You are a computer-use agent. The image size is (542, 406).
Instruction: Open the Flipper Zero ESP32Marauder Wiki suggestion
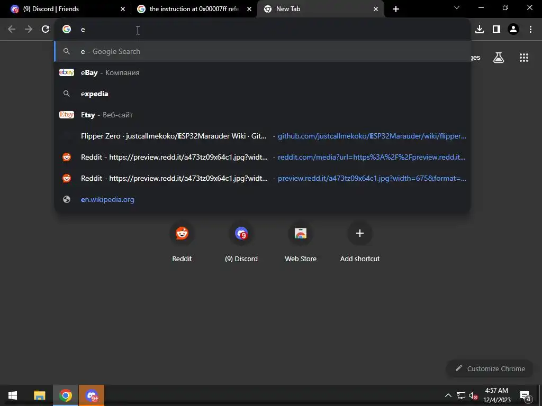coord(263,136)
